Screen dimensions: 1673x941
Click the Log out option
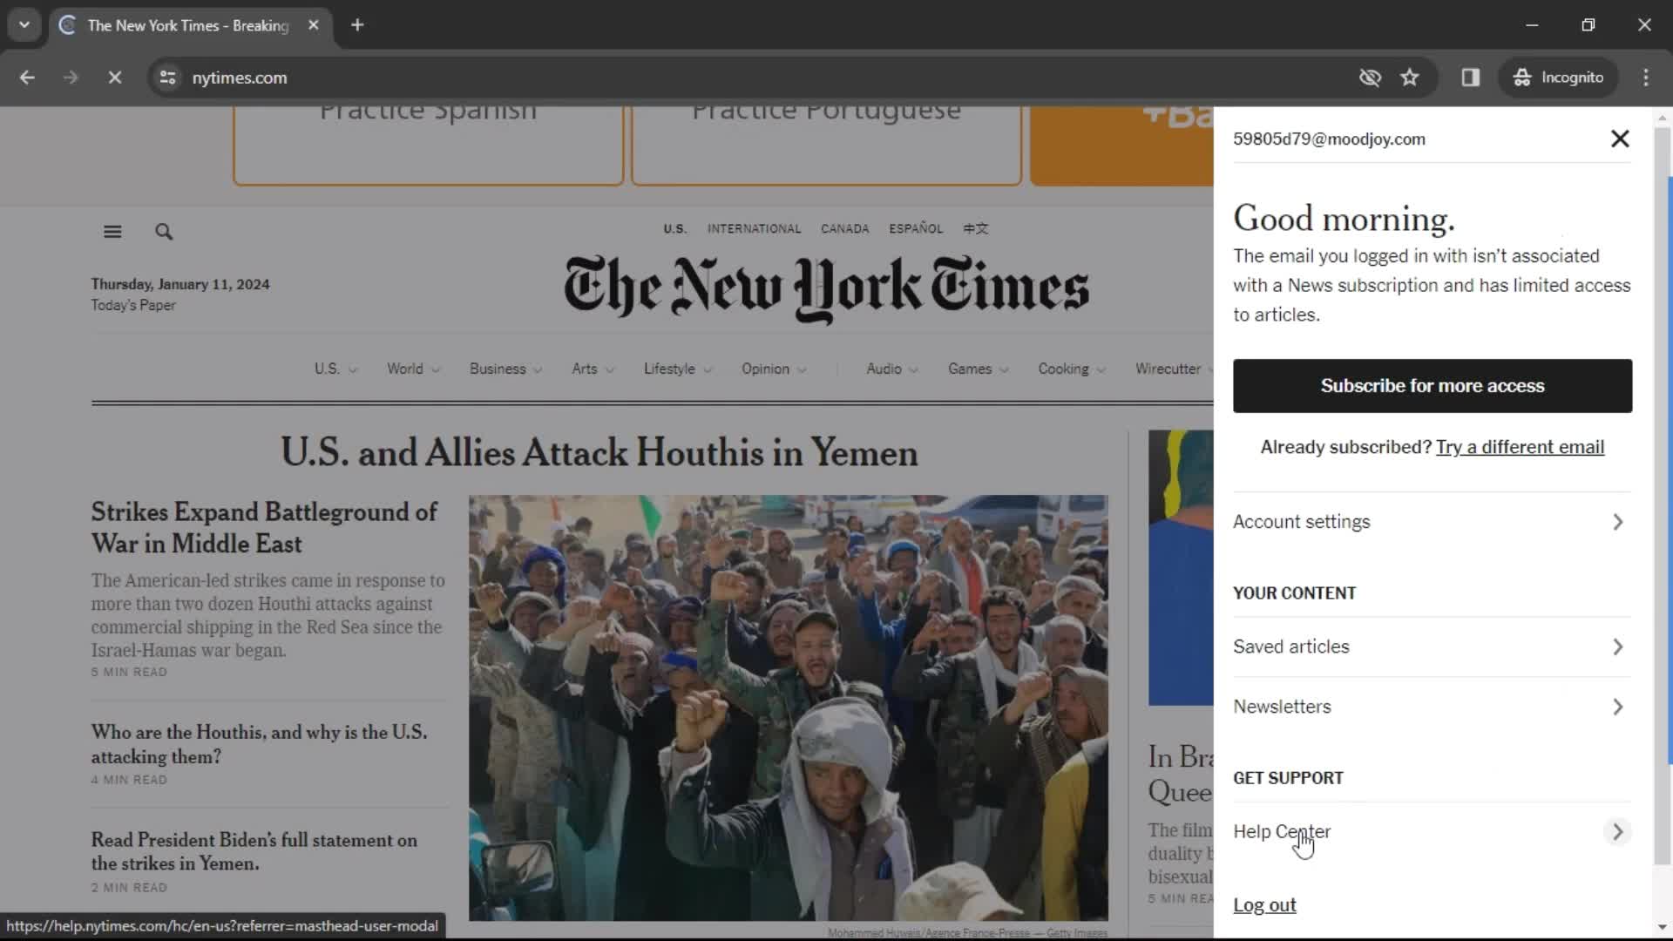(x=1264, y=904)
